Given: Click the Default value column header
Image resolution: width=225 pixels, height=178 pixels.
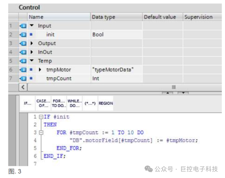Looking at the screenshot, I should (163, 17).
